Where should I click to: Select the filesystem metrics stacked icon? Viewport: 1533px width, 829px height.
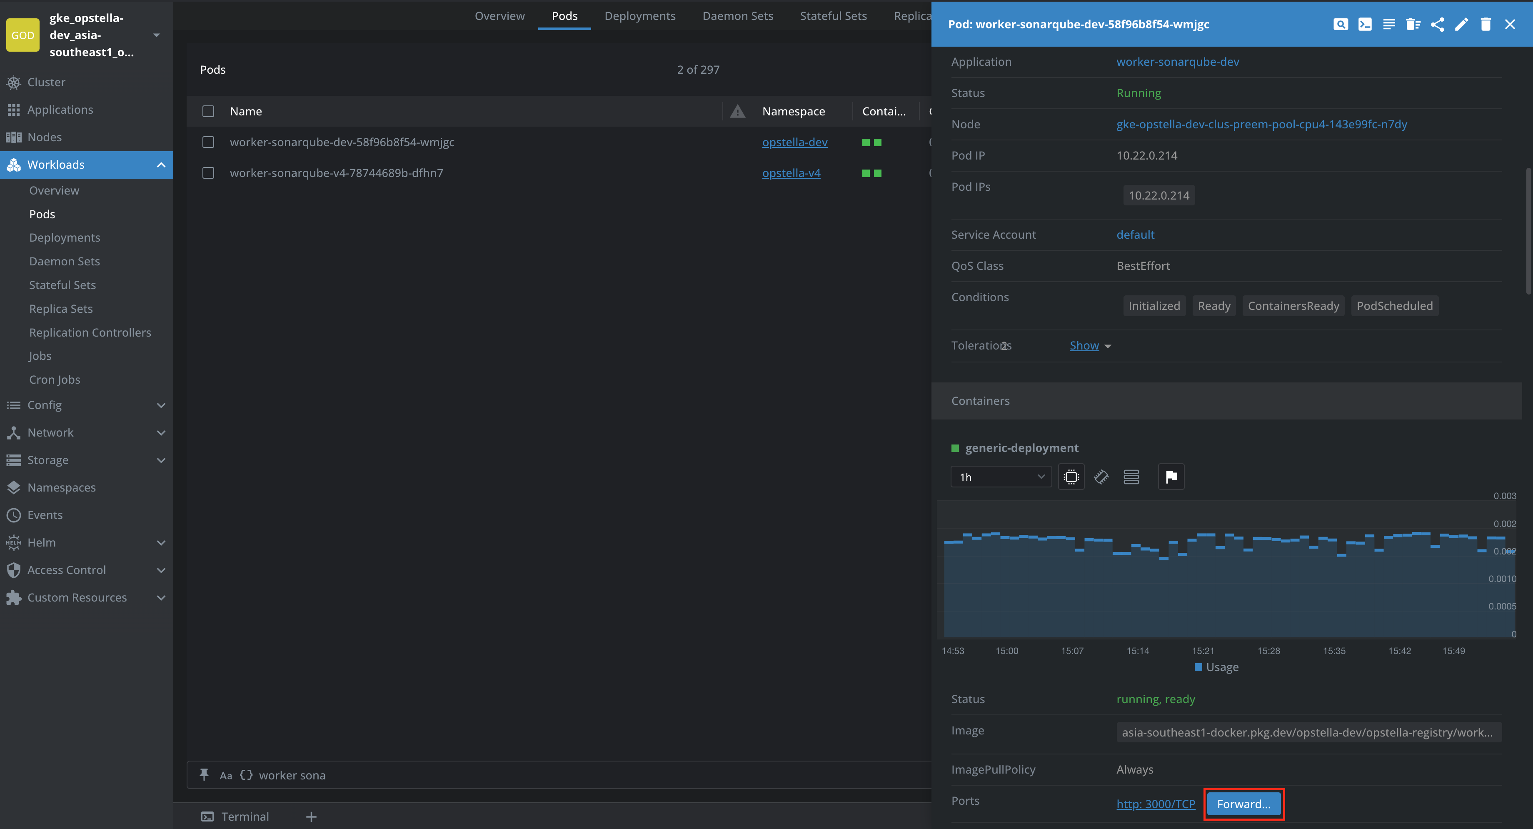[x=1131, y=477]
